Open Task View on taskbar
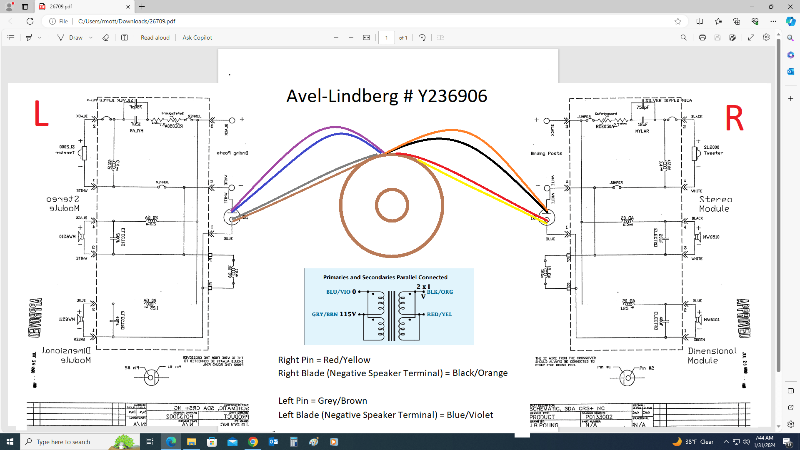Image resolution: width=800 pixels, height=450 pixels. (150, 442)
